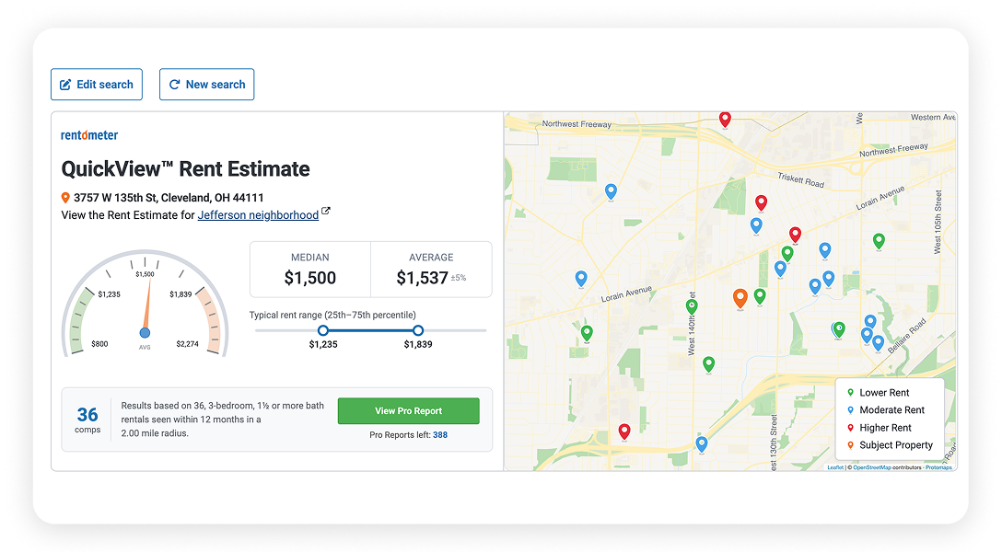Image resolution: width=1002 pixels, height=552 pixels.
Task: Click the Edit search button
Action: click(x=97, y=85)
